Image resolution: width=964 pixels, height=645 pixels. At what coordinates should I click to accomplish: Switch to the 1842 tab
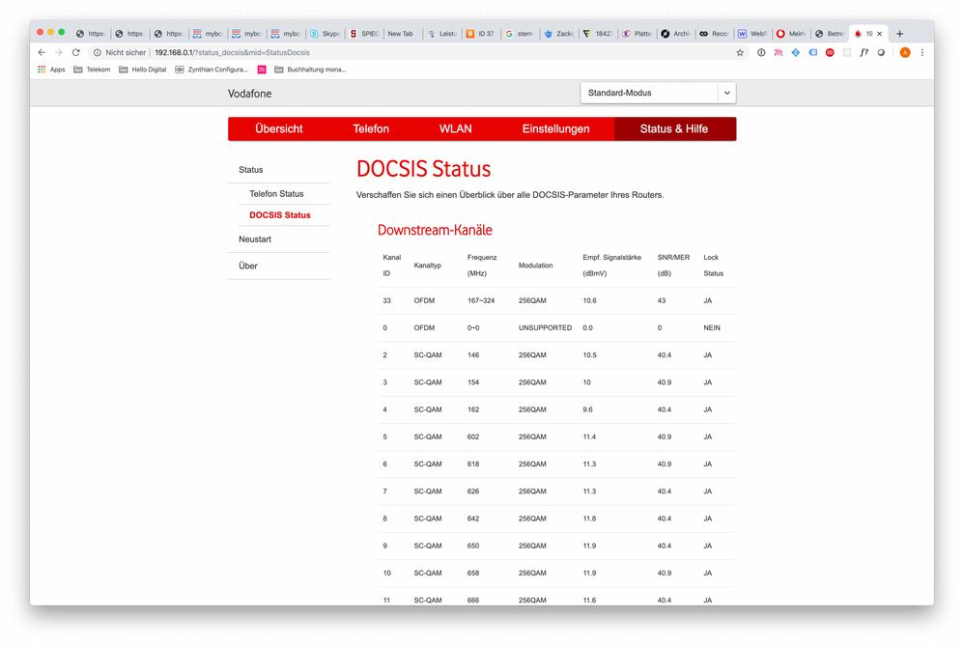(x=598, y=34)
